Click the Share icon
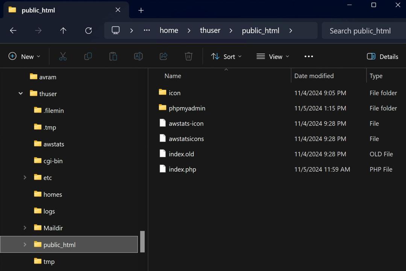The image size is (406, 271). tap(164, 56)
